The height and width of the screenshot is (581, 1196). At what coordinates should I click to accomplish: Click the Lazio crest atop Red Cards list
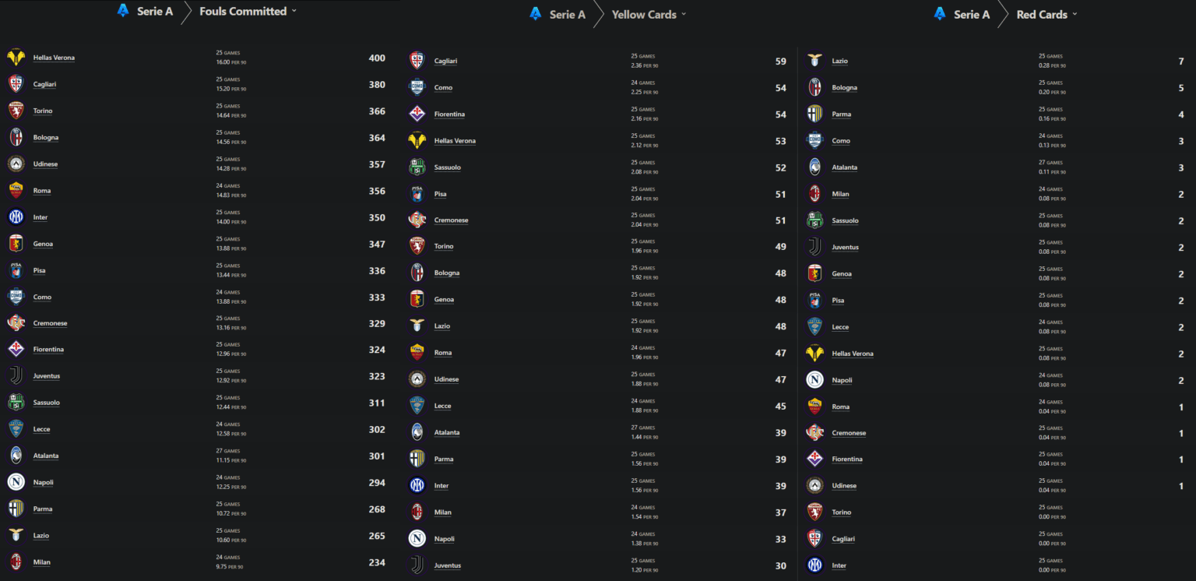point(815,60)
